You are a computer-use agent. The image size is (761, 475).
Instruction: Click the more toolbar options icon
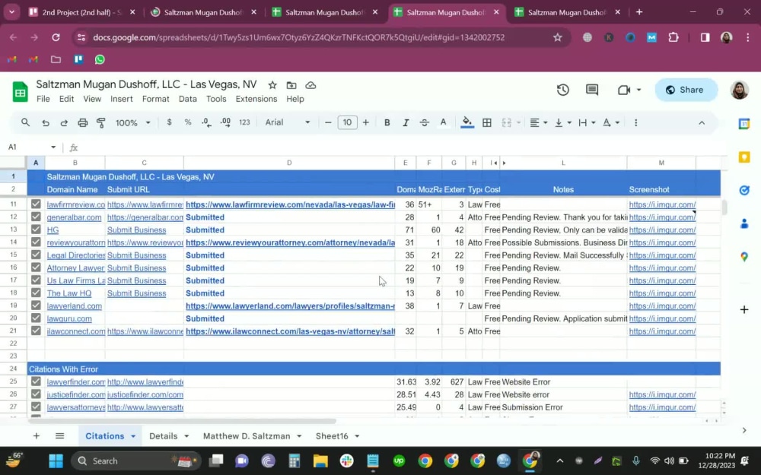click(x=635, y=122)
